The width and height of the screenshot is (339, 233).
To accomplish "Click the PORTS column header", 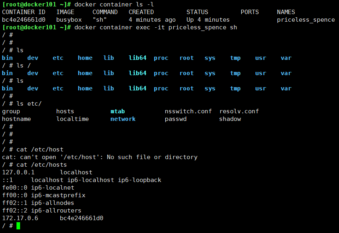I will (250, 12).
